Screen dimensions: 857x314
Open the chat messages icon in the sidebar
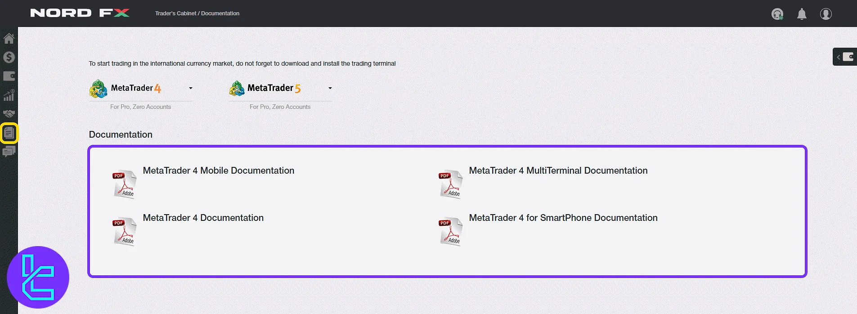point(9,152)
